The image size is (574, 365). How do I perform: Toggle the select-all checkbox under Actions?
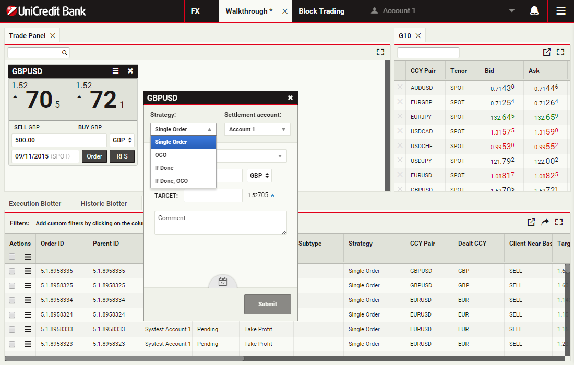[12, 257]
